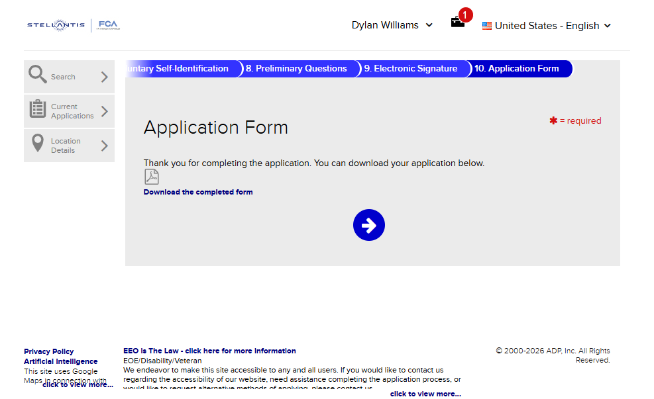
Task: Click the Current Applications clipboard icon
Action: tap(38, 110)
